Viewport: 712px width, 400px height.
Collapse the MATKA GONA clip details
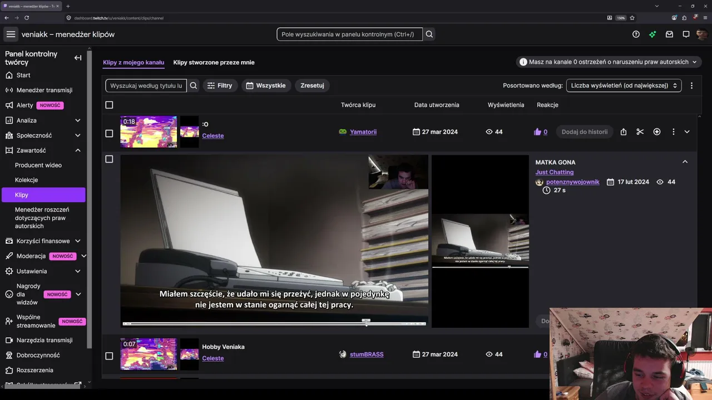pyautogui.click(x=685, y=162)
